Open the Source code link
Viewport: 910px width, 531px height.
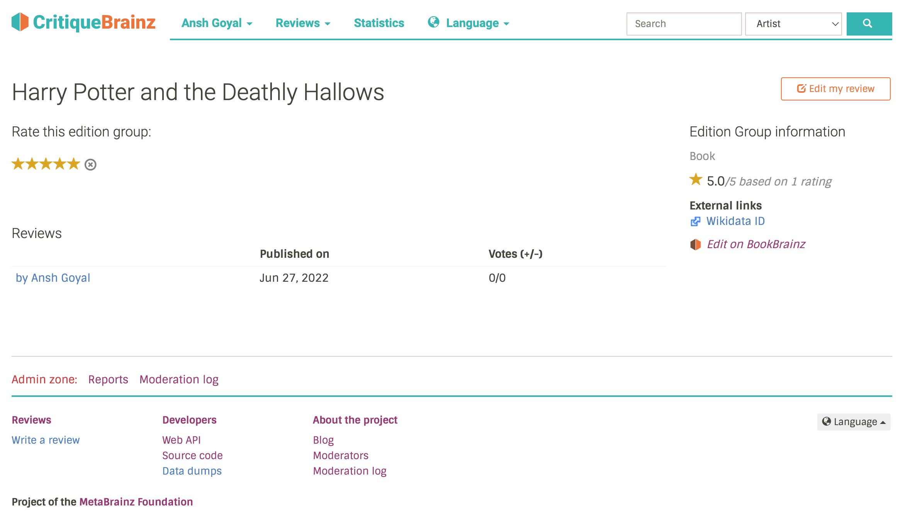tap(192, 456)
